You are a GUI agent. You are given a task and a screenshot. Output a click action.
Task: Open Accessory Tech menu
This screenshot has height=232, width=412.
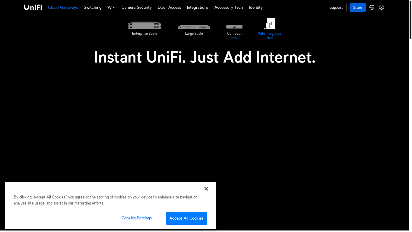[229, 7]
